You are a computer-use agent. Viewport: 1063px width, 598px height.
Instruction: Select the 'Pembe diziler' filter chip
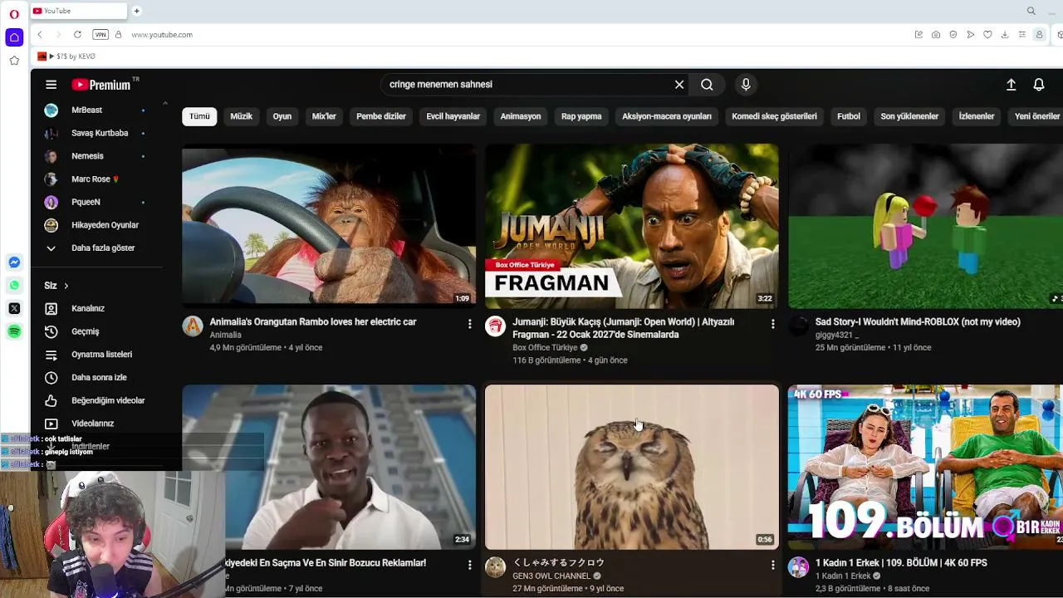point(381,116)
